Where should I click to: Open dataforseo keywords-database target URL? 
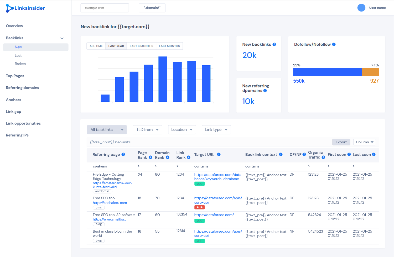tap(218, 177)
